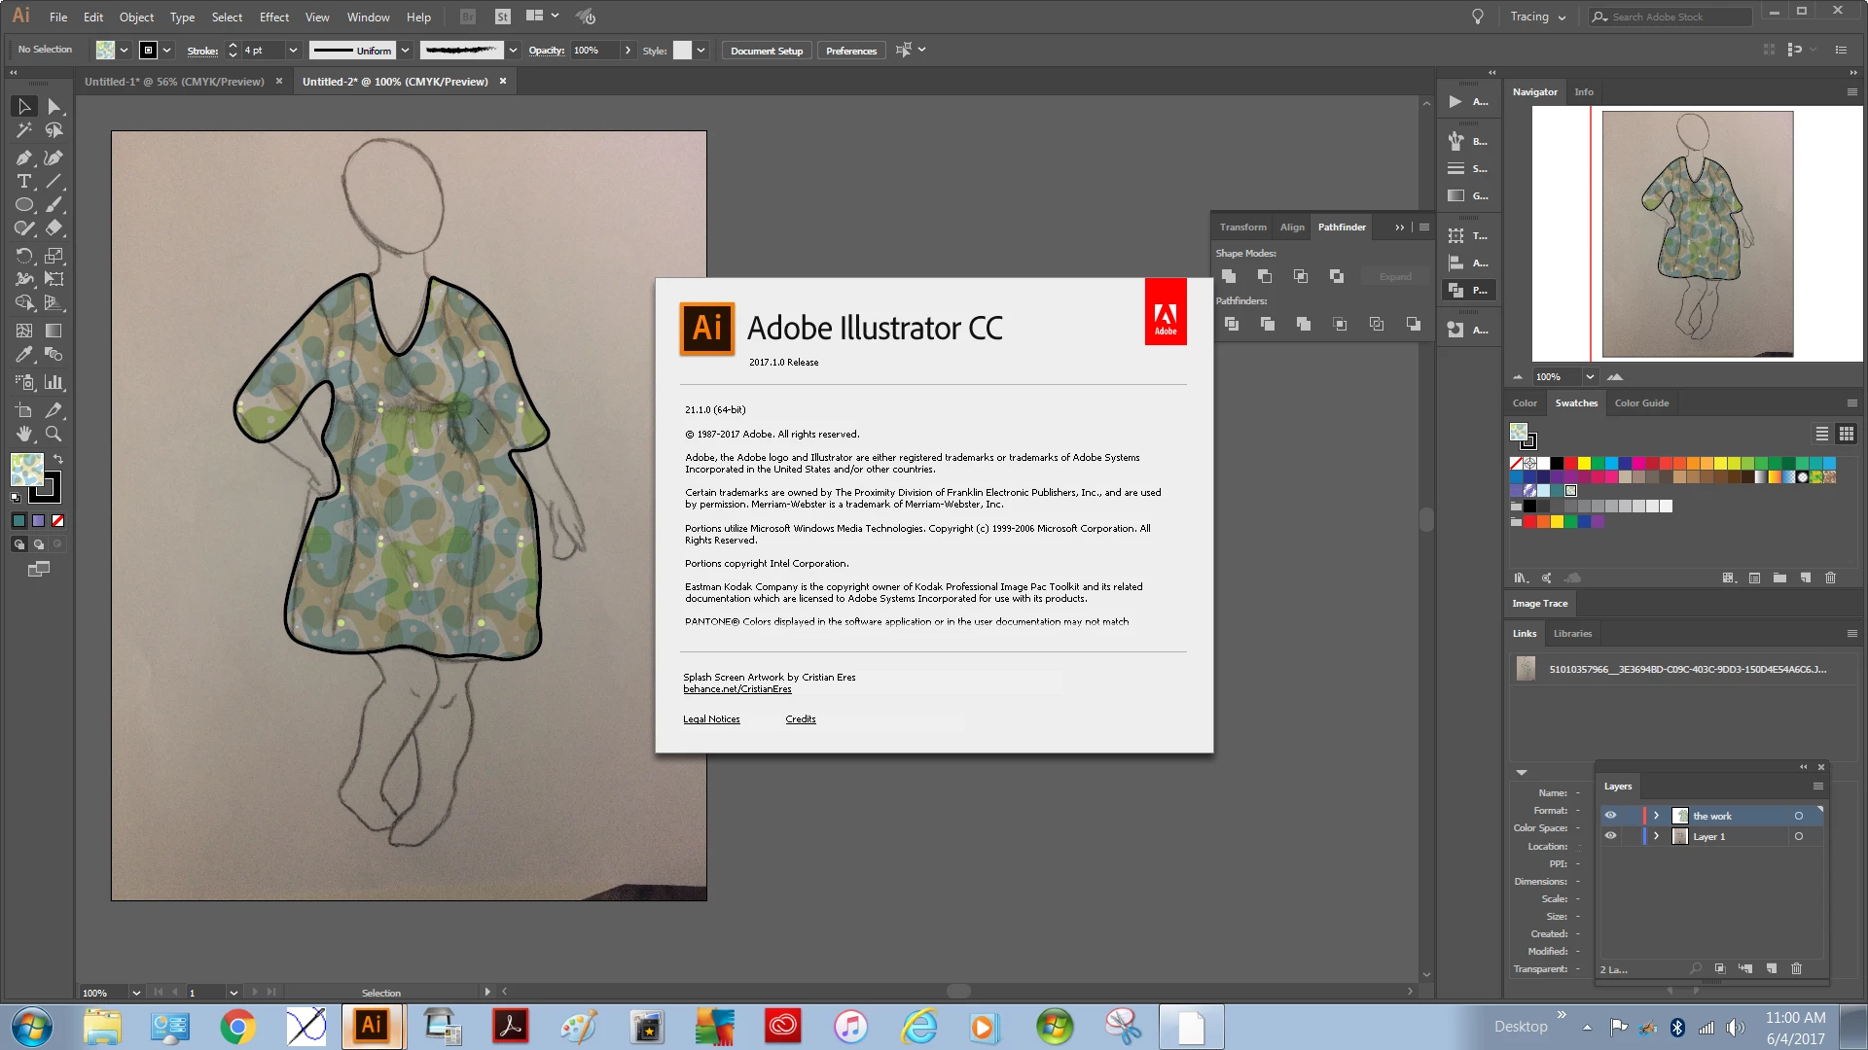The image size is (1868, 1050).
Task: Toggle Layer 1 visibility eye
Action: 1610,836
